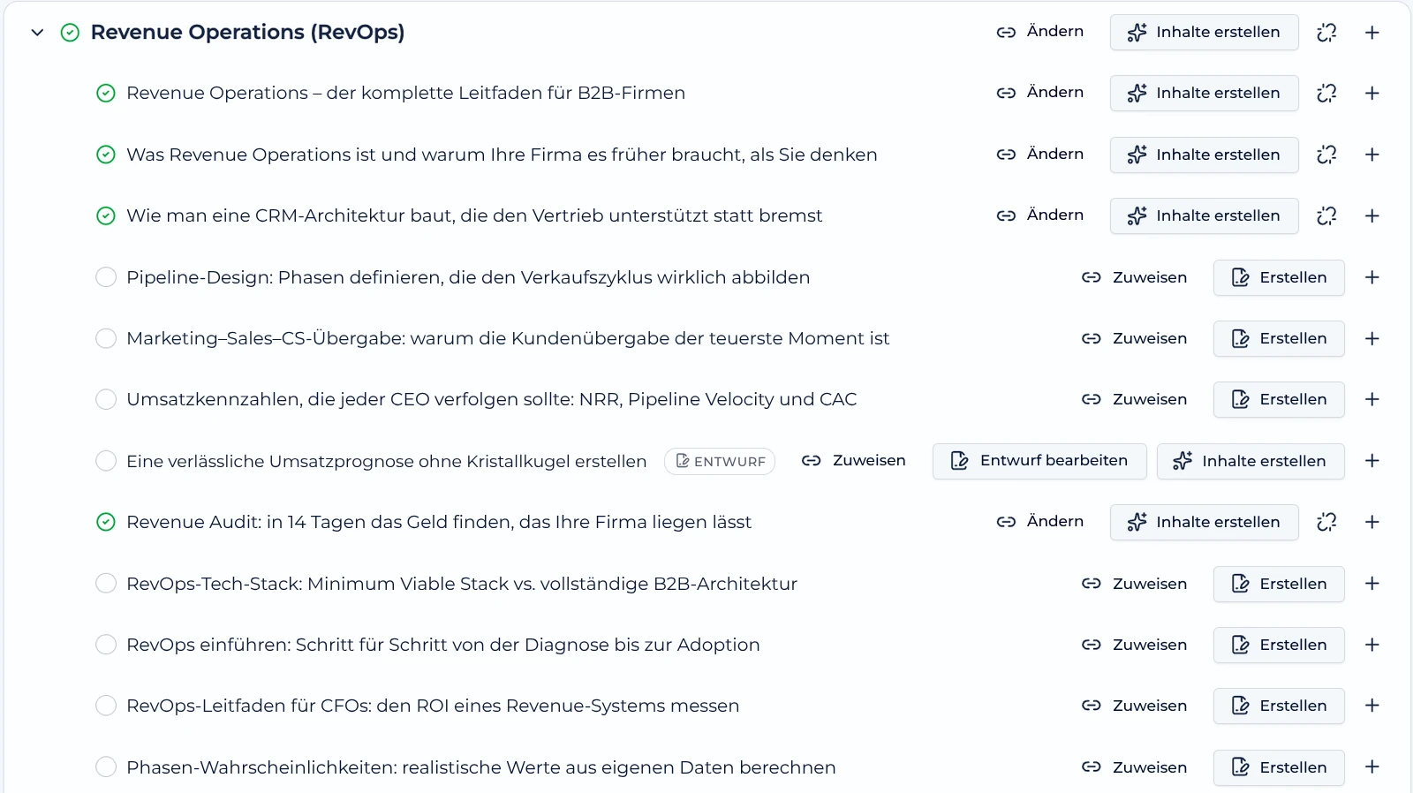The height and width of the screenshot is (793, 1413).
Task: Click plus icon for Revenue Audit row
Action: 1372,522
